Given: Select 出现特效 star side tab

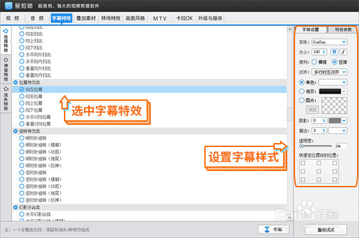Looking at the screenshot, I should click(x=6, y=40).
